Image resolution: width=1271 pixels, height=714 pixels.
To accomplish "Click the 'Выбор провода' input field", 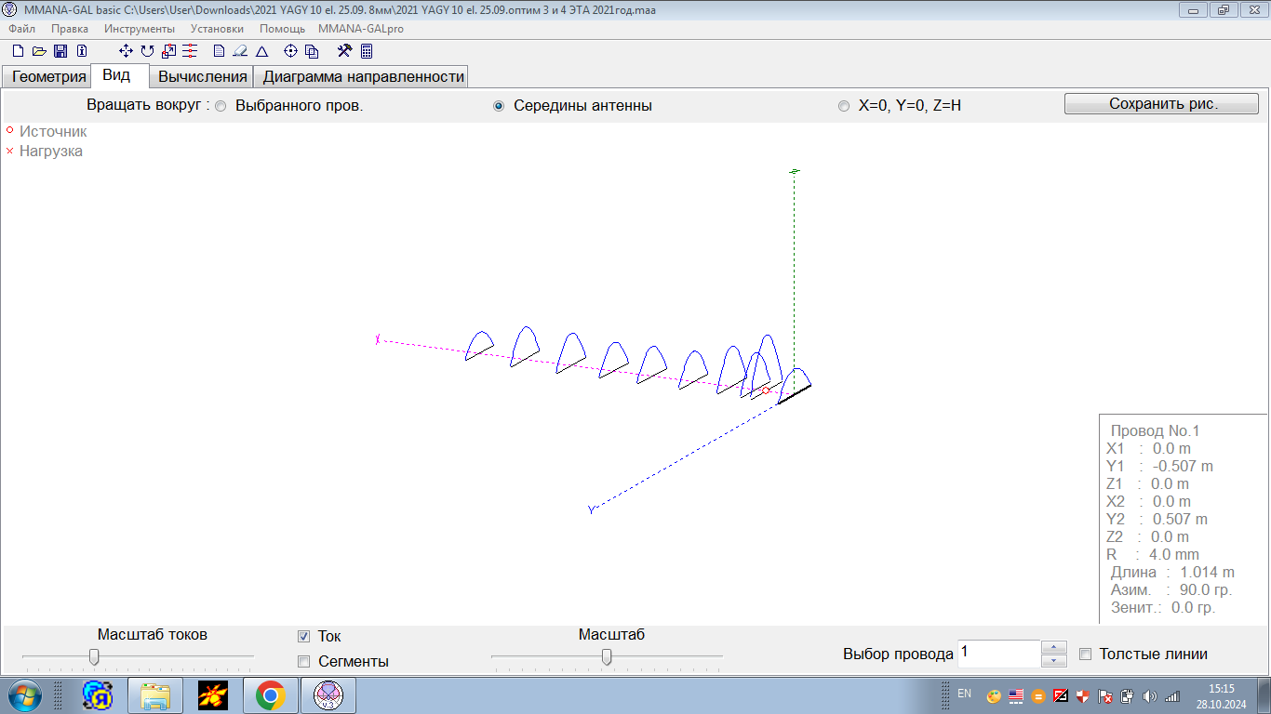I will tap(998, 654).
